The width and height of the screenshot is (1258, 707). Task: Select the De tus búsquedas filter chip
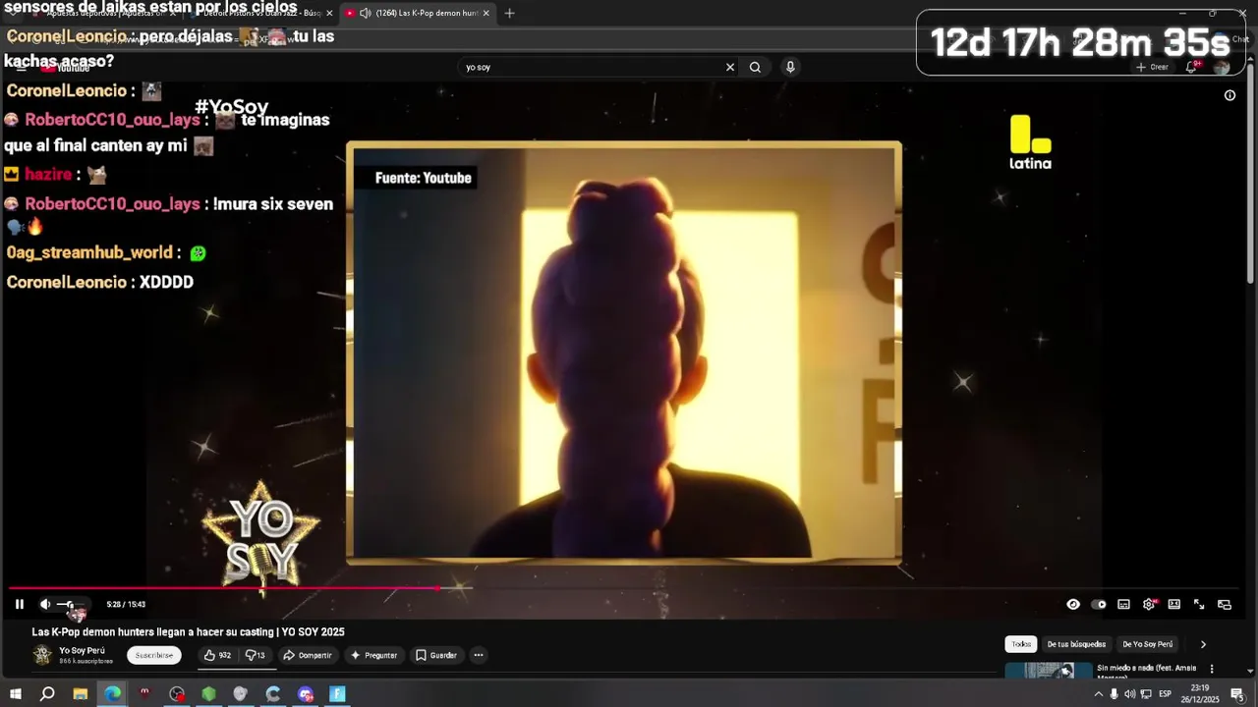[1076, 644]
